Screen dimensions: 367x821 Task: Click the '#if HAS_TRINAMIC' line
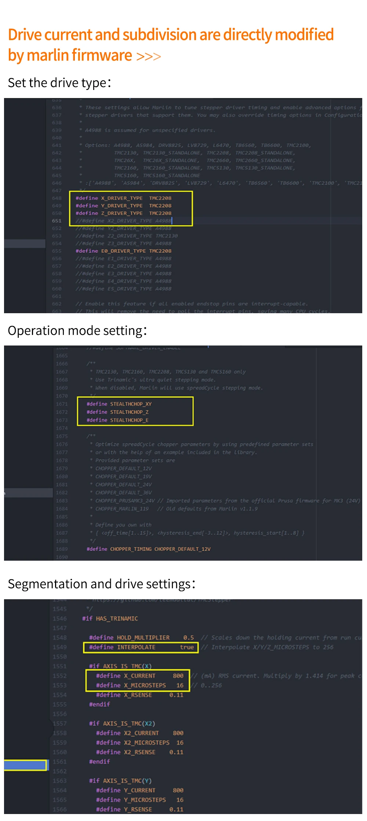(110, 619)
